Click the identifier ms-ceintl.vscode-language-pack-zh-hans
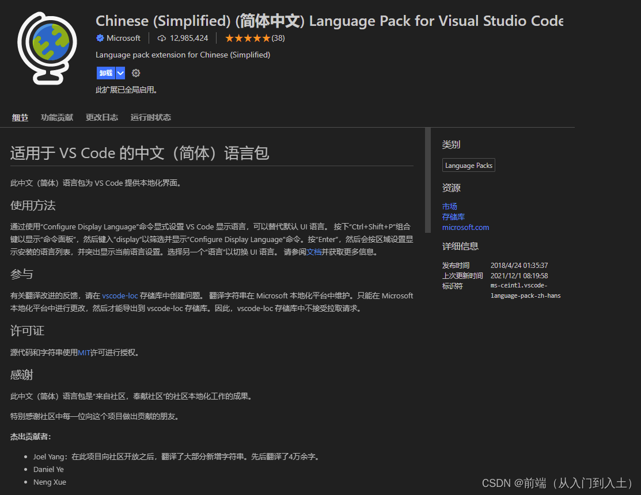The image size is (641, 495). coord(526,290)
